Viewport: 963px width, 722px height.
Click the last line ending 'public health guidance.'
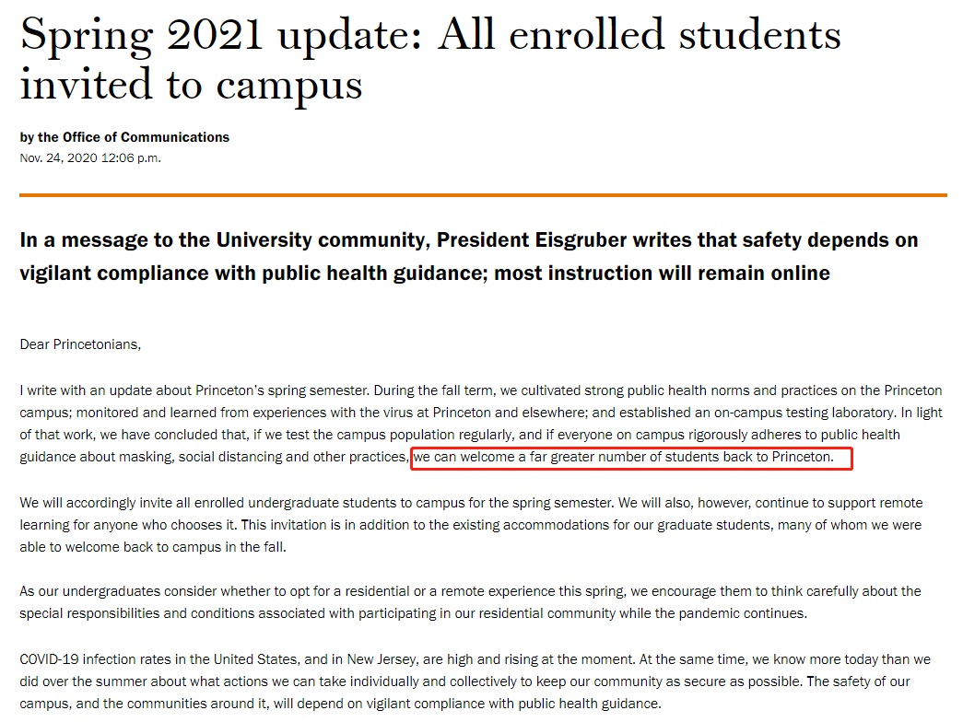coord(341,704)
